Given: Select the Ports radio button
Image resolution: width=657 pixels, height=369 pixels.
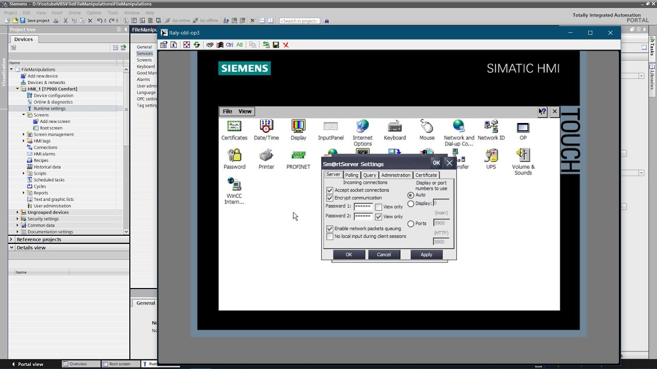Looking at the screenshot, I should pos(411,224).
